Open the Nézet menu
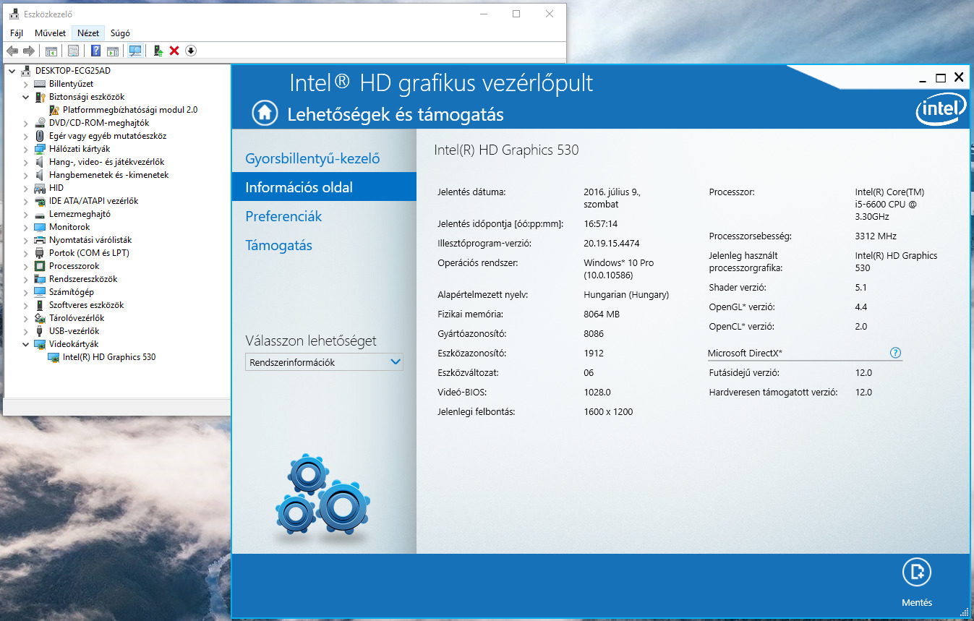Image resolution: width=974 pixels, height=621 pixels. [88, 33]
